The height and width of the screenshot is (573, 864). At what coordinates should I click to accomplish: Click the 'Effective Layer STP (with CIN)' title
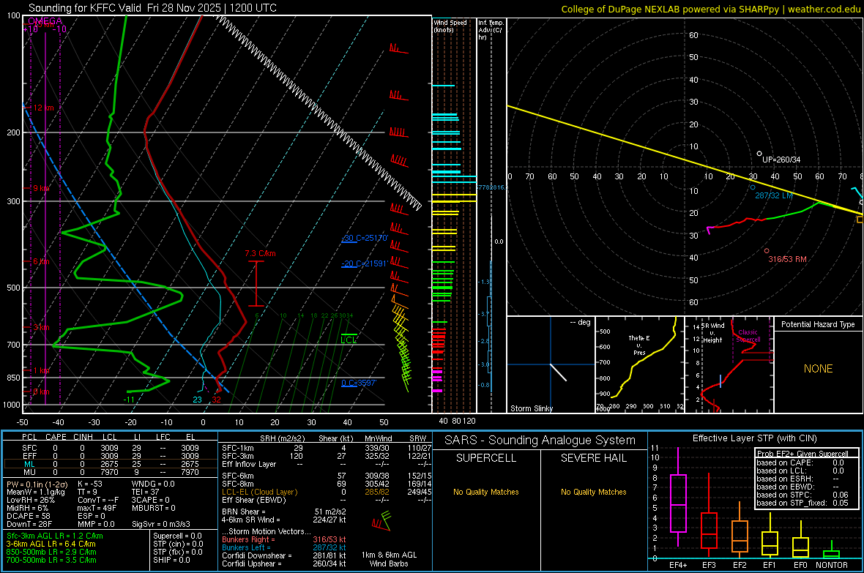pyautogui.click(x=755, y=438)
